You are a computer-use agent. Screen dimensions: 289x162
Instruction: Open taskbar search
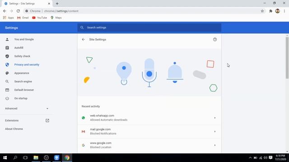[x=15, y=157]
